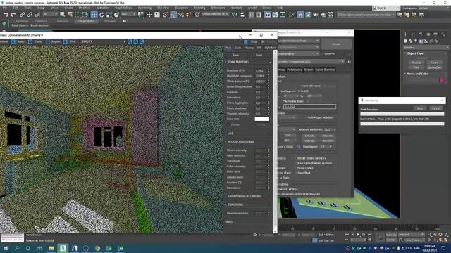Switch to History tab in frame buffer
Screen dimensions: 451x253
[x=249, y=48]
